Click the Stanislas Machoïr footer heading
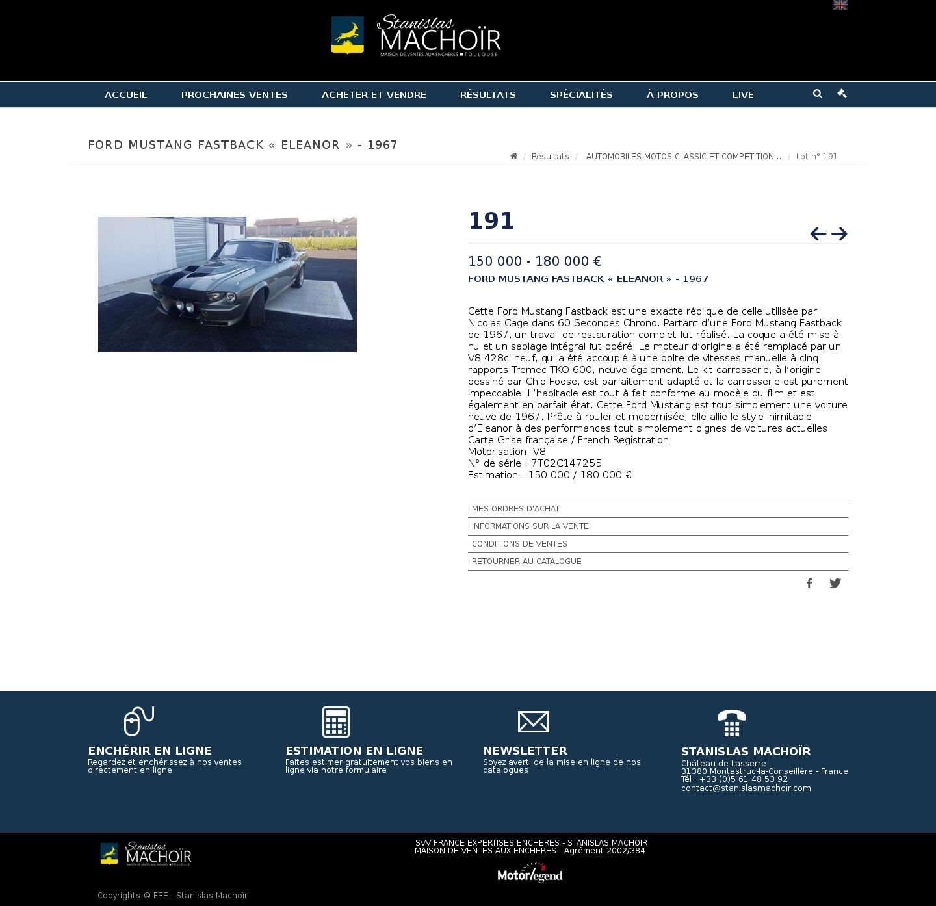Image resolution: width=936 pixels, height=906 pixels. click(746, 751)
